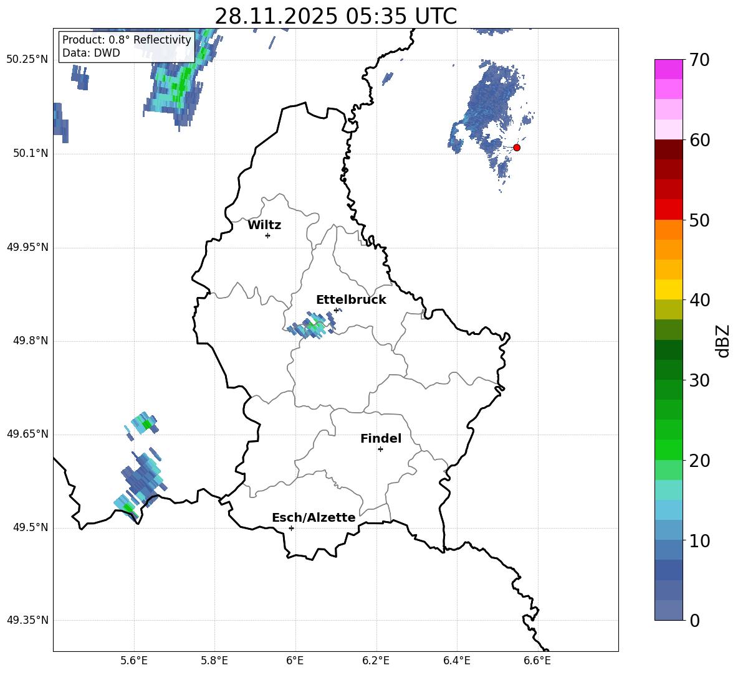Screen dimensions: 738x673
Task: Click the 6.4°E longitude tick label
Action: tap(456, 661)
